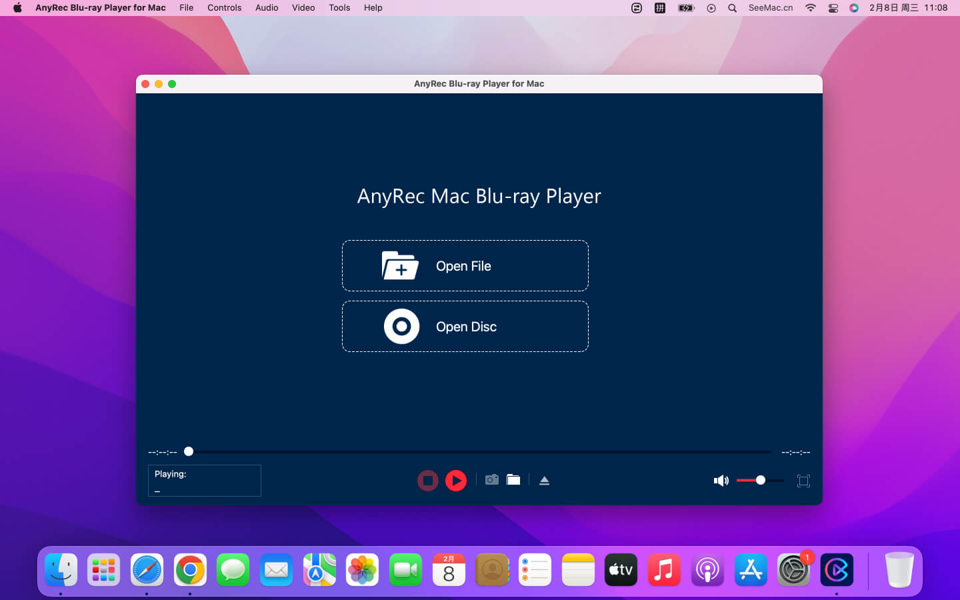Mute audio with the speaker icon
This screenshot has width=960, height=600.
(721, 481)
